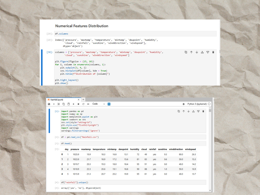Screen dimensions: 260x195
Task: Cut the selected cell with scissors icon
Action: 59,104
